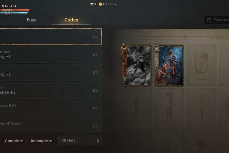Open the drinking skeletons card thumbnail
The image size is (229, 153).
tap(169, 66)
